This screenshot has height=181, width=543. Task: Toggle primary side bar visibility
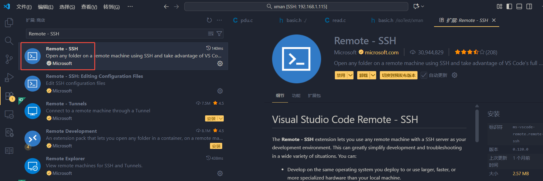click(x=509, y=6)
